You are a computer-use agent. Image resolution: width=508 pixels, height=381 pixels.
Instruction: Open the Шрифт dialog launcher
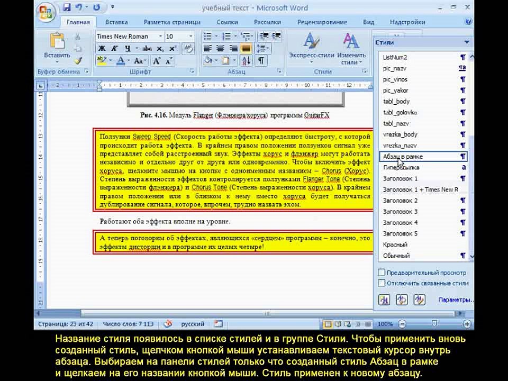(192, 71)
